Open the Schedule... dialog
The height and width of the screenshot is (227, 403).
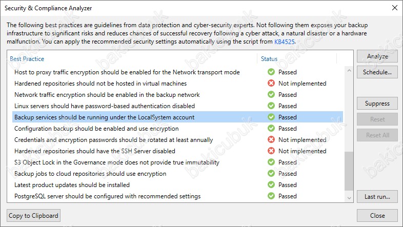point(377,72)
